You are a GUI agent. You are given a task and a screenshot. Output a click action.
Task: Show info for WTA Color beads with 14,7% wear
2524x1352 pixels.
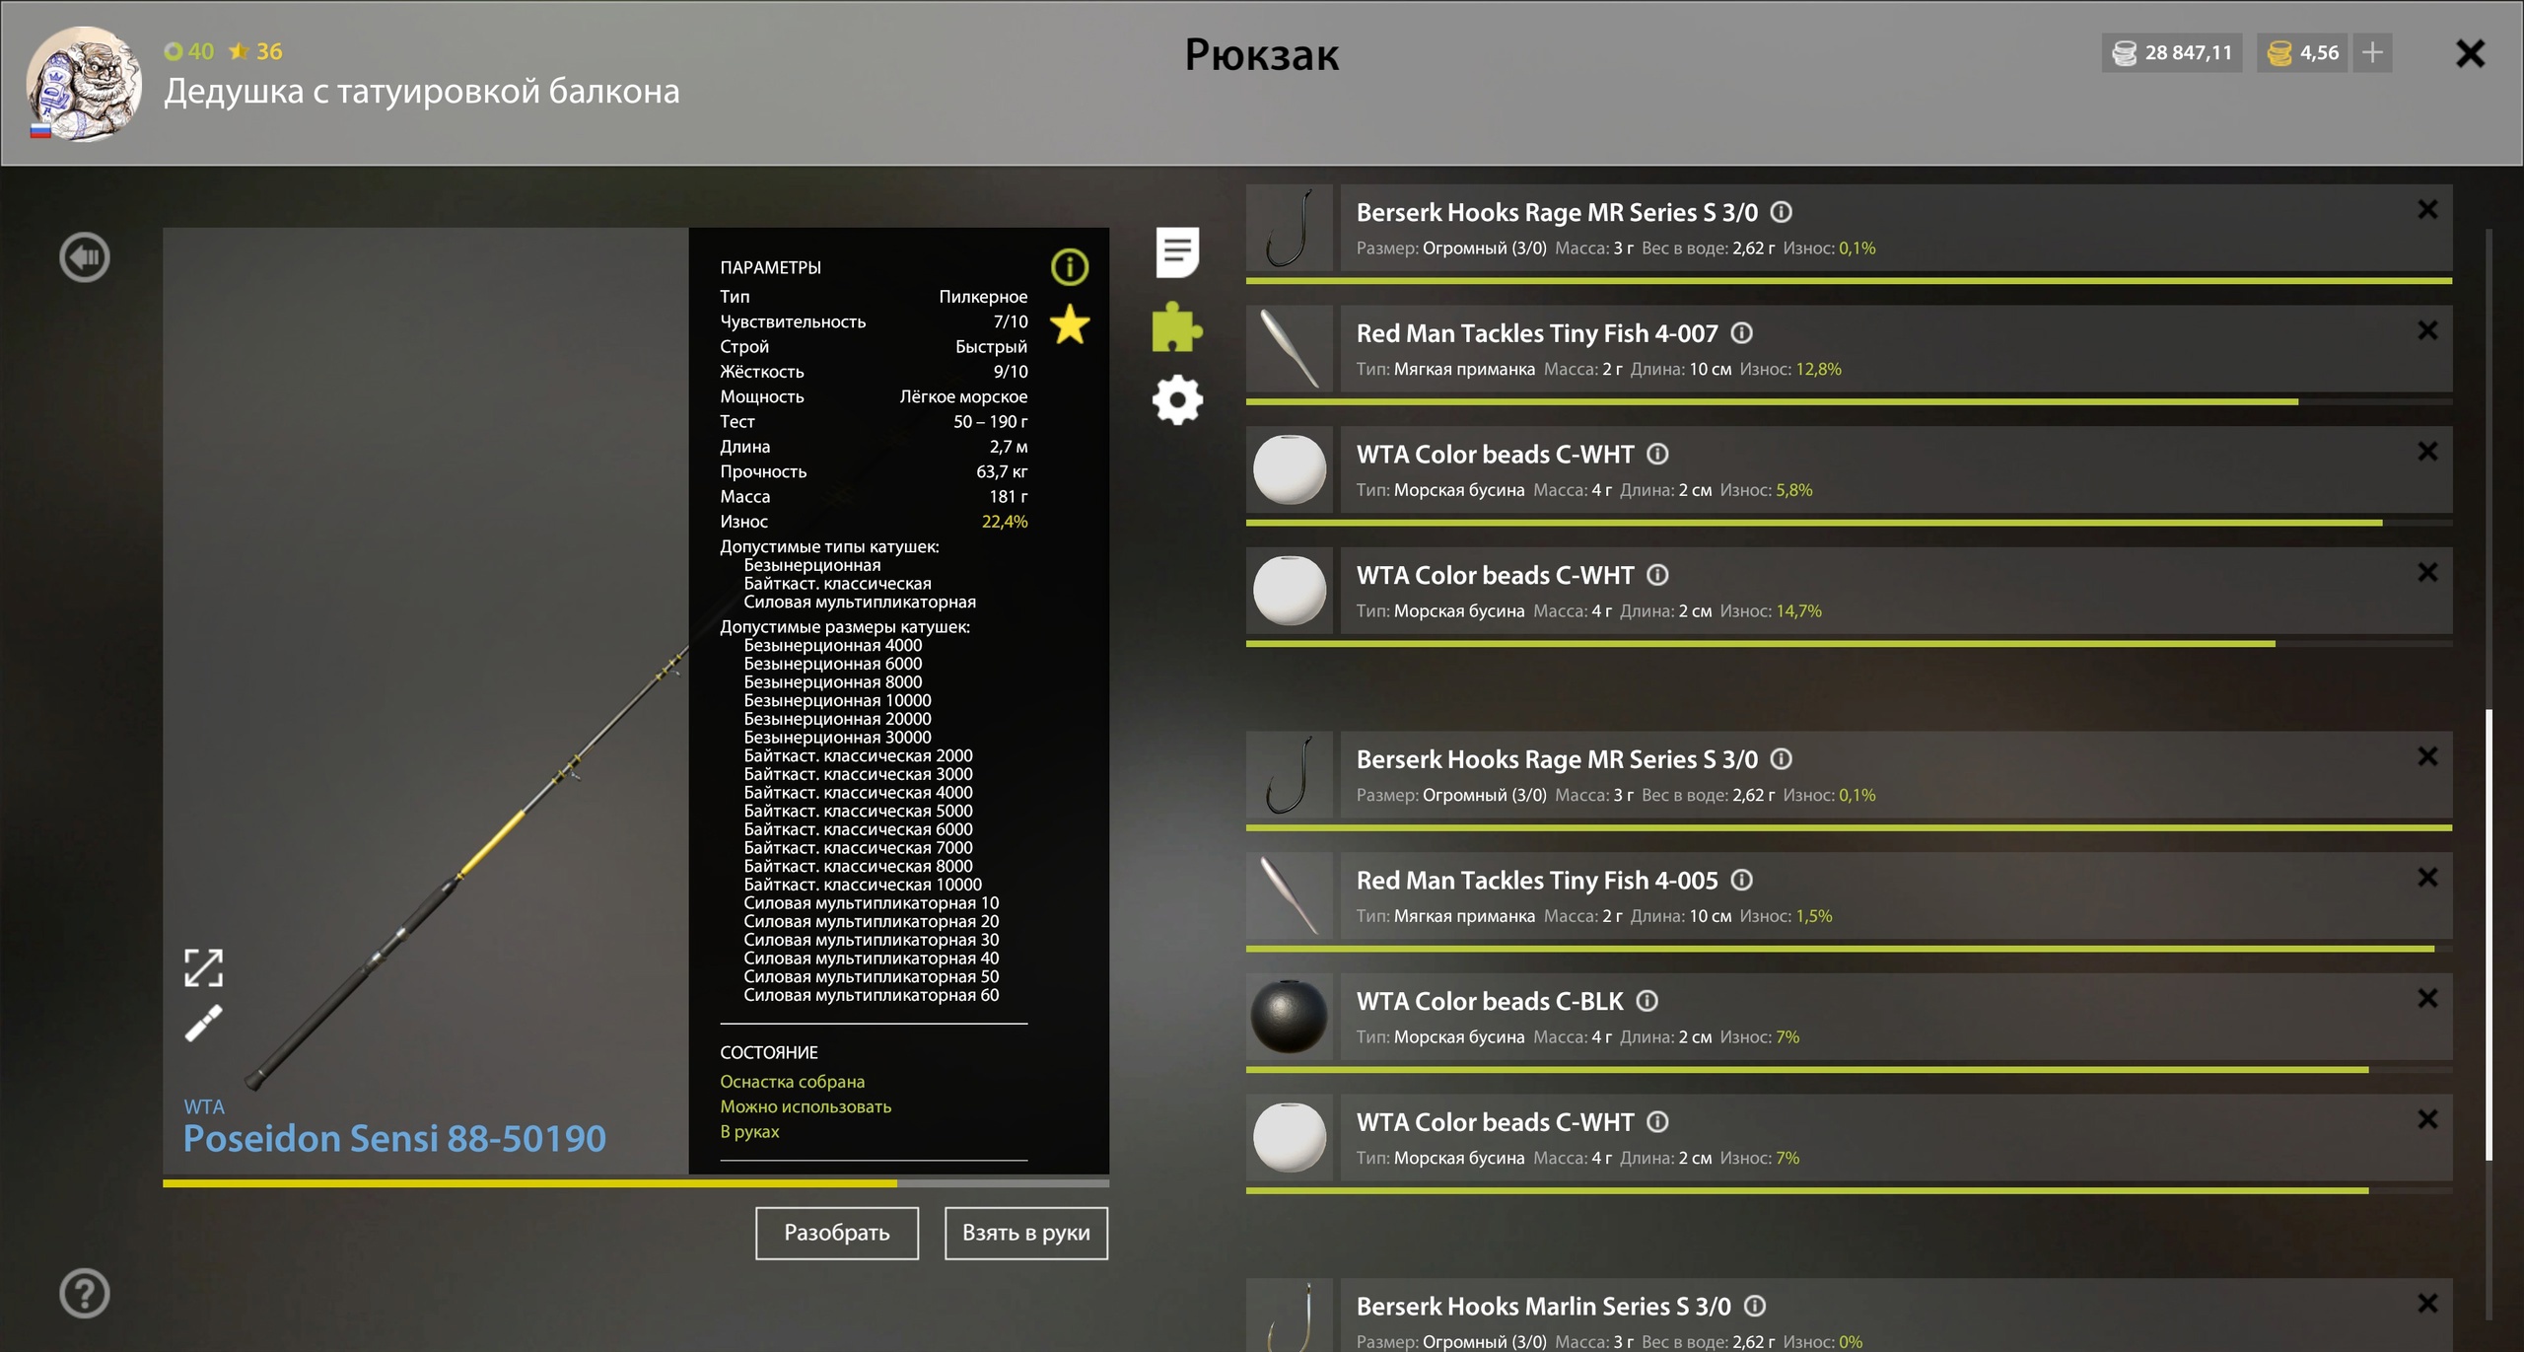point(1658,575)
